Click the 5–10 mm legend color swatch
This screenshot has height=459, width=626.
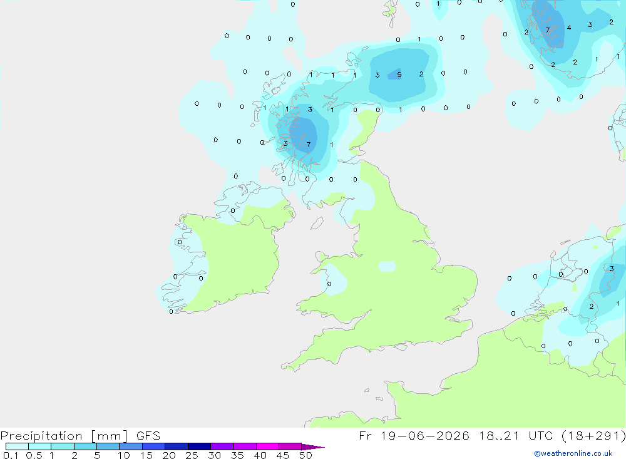pos(108,446)
